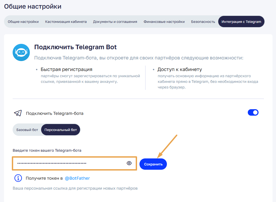Switch to Кастомизация кабинета tab
This screenshot has height=202, width=276.
tap(66, 22)
